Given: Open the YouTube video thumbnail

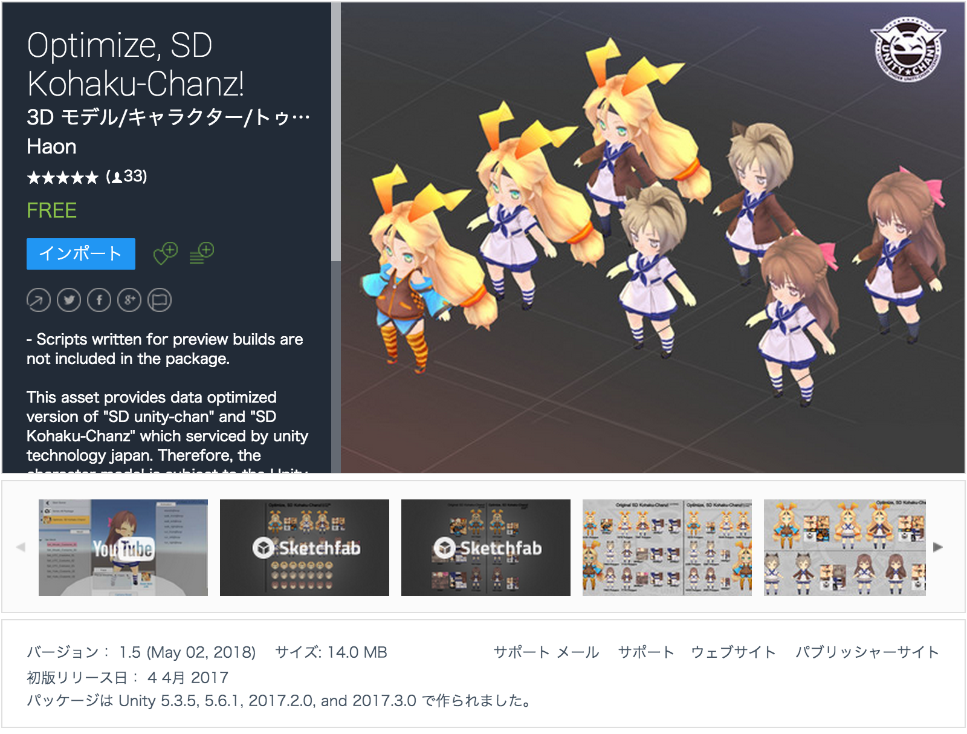Looking at the screenshot, I should click(123, 546).
